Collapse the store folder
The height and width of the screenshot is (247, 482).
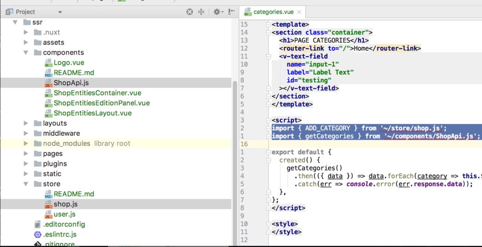[x=26, y=184]
